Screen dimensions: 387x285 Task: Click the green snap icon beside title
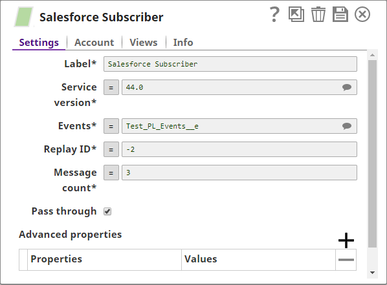point(24,17)
